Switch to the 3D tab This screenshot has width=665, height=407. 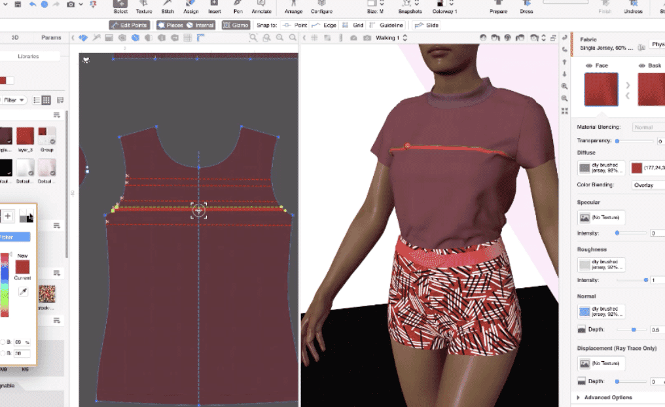(15, 37)
